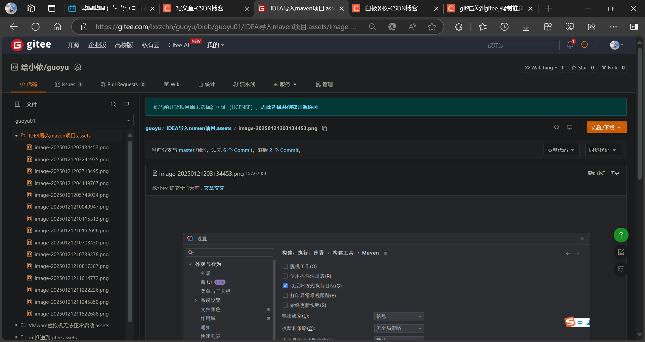Click the monitor icon beside the file search
The image size is (645, 342).
(126, 104)
